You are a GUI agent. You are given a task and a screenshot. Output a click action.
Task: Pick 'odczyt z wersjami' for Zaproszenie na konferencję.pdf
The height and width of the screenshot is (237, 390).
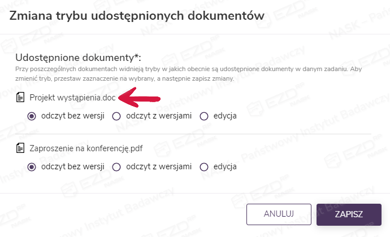(x=117, y=167)
